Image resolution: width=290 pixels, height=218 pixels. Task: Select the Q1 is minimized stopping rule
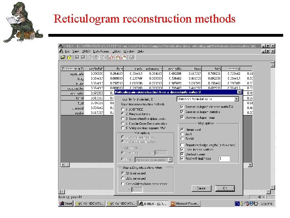122,173
